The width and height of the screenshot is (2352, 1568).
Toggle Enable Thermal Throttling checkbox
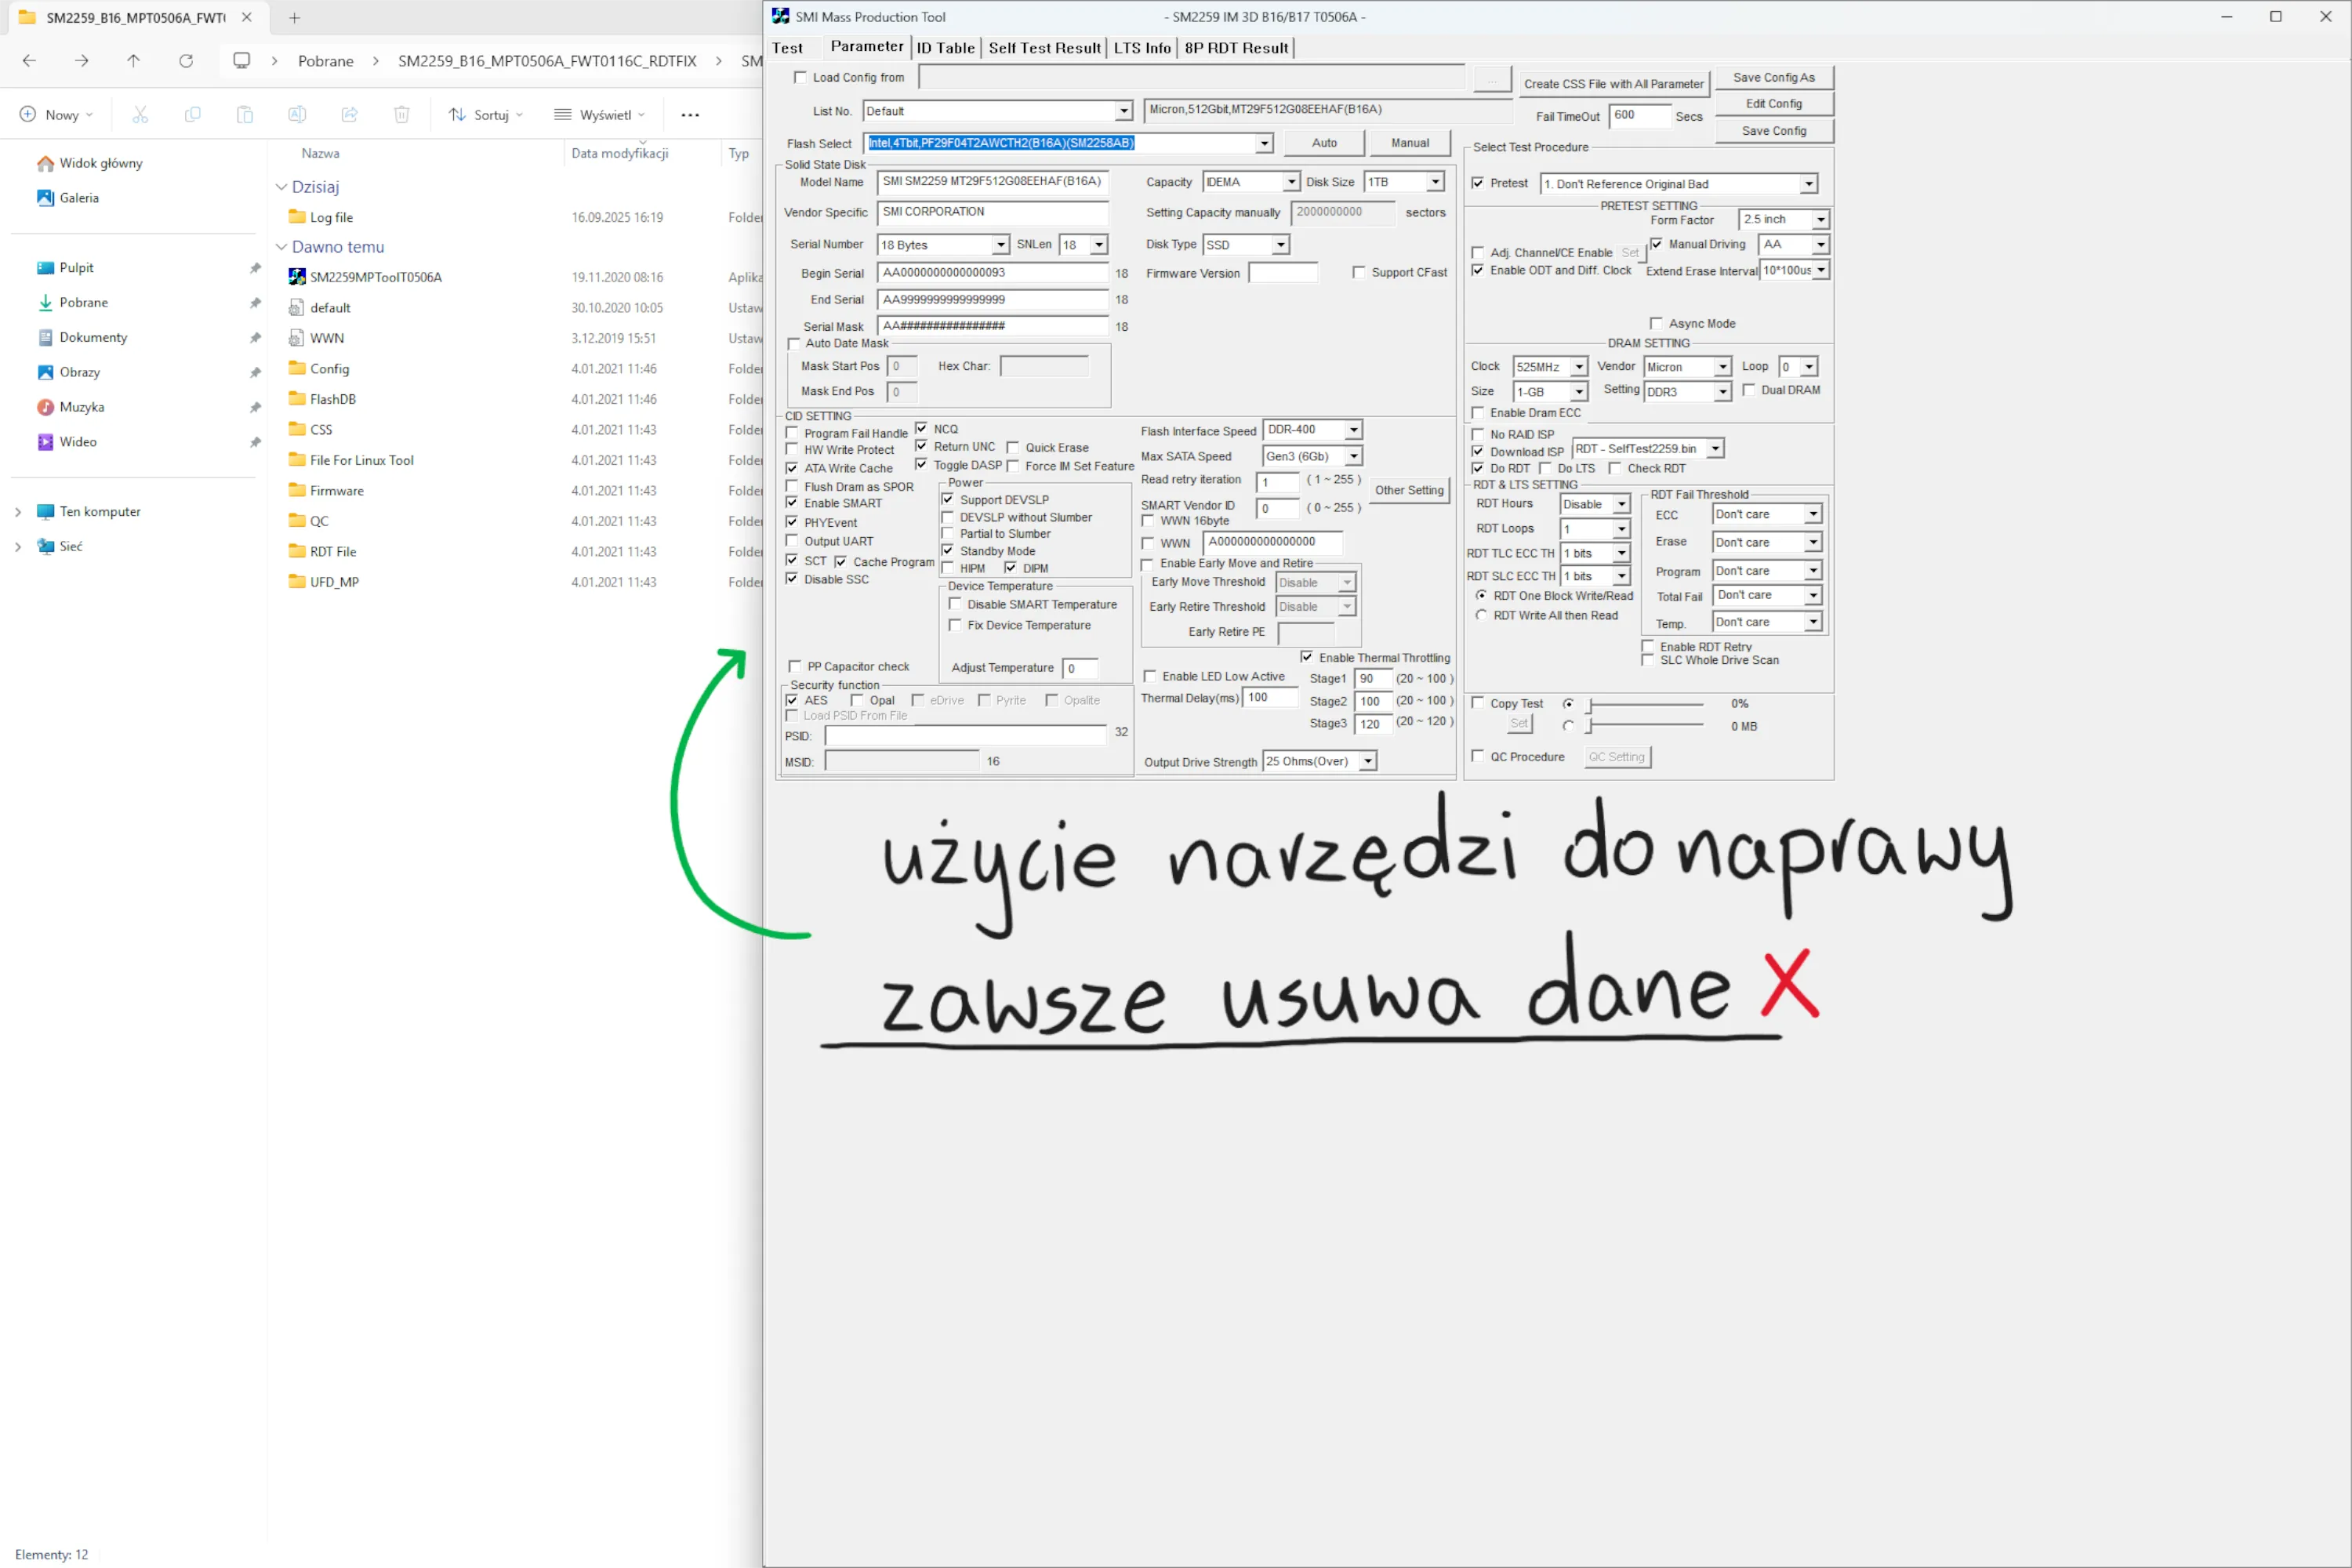click(x=1307, y=657)
